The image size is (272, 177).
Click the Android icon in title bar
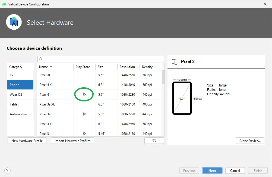4,4
